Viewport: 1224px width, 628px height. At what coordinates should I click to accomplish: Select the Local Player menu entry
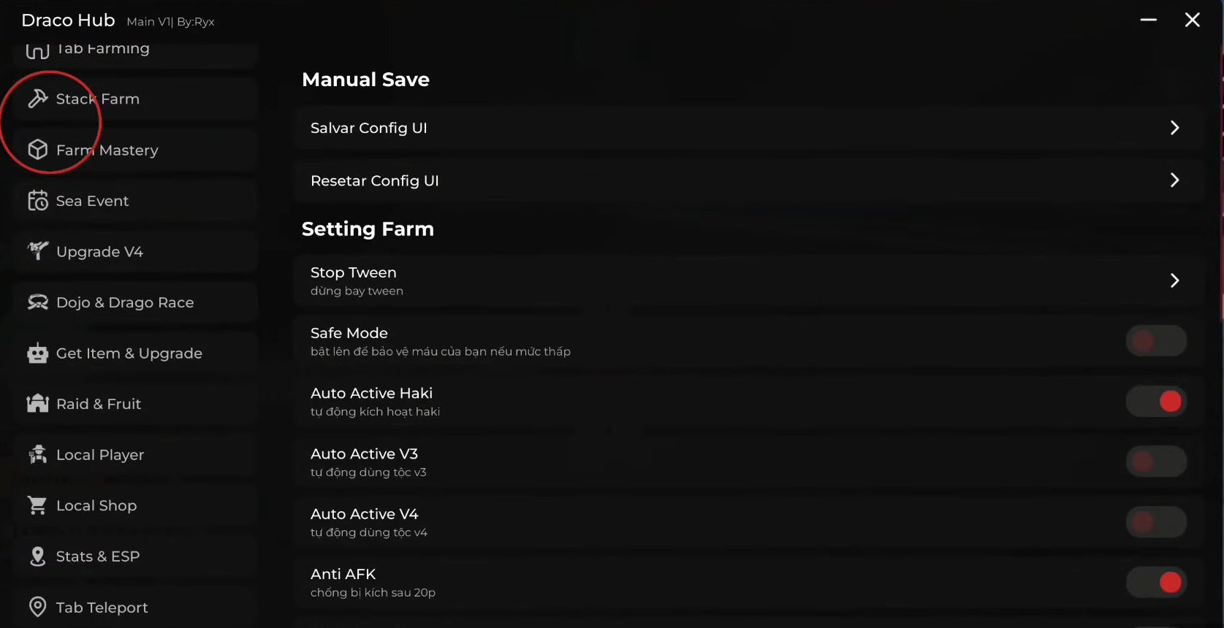coord(99,455)
